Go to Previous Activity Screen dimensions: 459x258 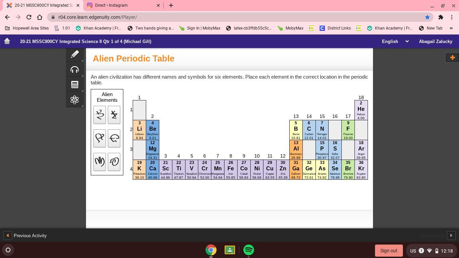[x=25, y=235]
